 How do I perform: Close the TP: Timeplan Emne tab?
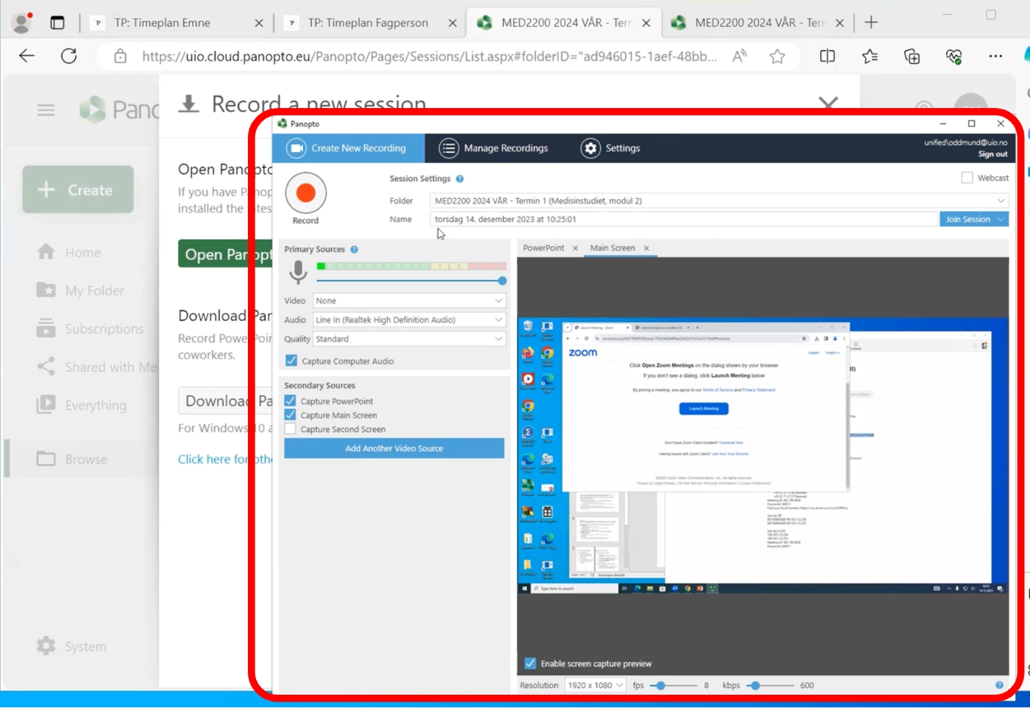coord(259,23)
